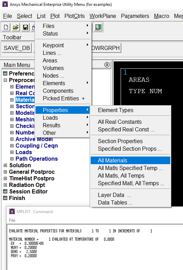Select Layer Data ... entry
Image resolution: width=183 pixels, height=270 pixels.
point(130,195)
